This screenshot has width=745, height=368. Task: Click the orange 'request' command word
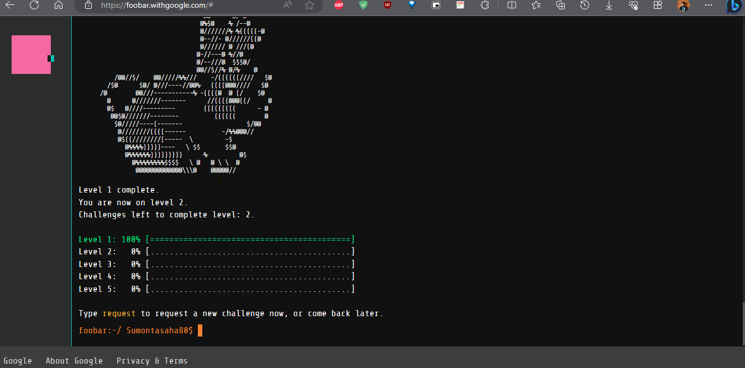119,313
